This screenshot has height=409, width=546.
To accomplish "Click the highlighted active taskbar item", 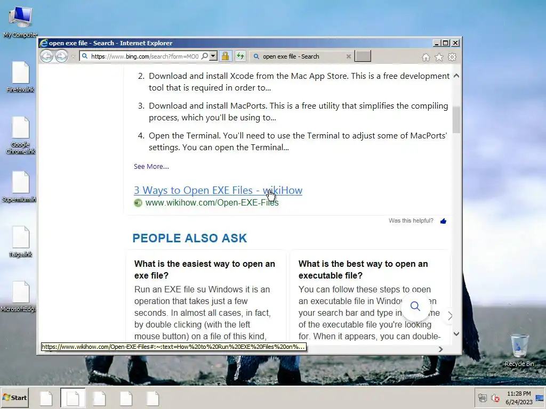I will 73,398.
